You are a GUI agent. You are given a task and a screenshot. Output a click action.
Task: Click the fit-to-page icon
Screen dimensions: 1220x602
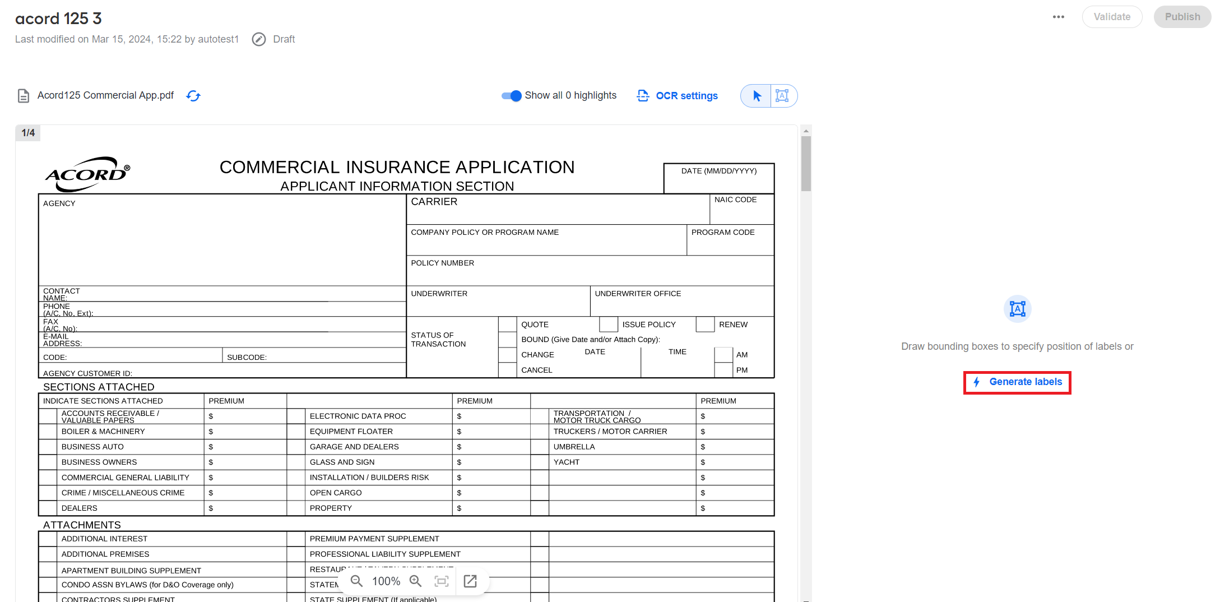coord(442,581)
